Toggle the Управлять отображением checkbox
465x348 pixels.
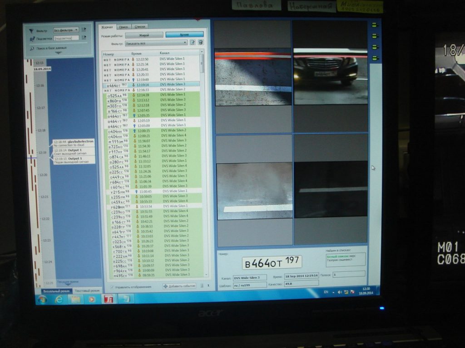(113, 287)
